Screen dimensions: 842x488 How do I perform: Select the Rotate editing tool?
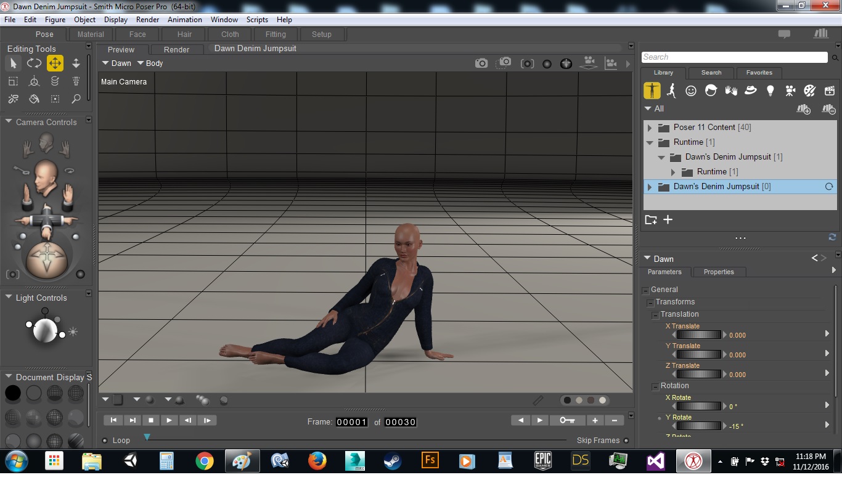click(34, 63)
